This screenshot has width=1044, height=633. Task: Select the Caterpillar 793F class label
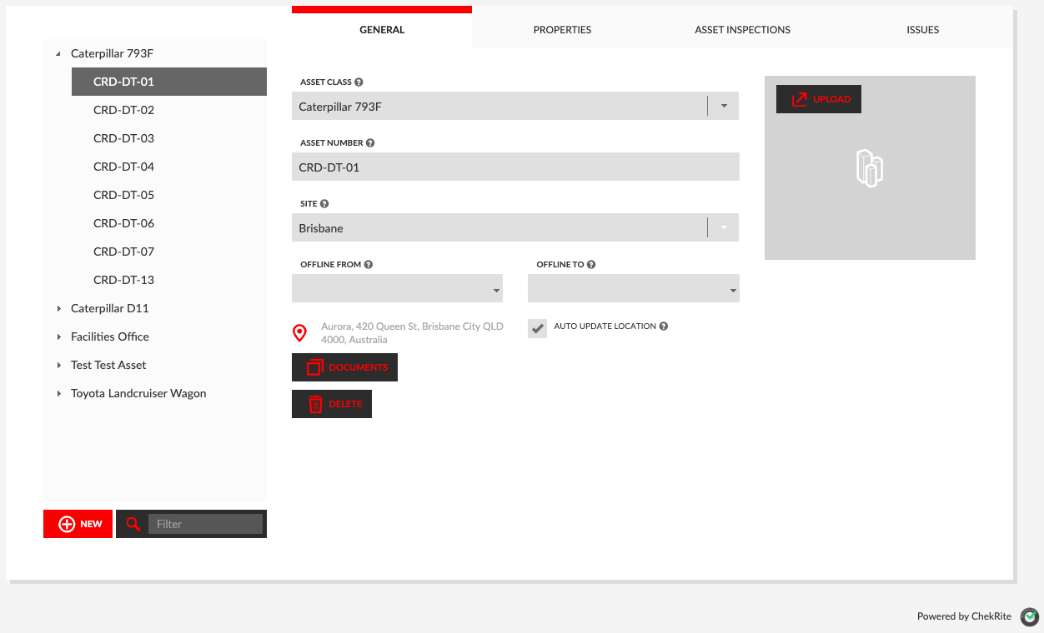[112, 53]
